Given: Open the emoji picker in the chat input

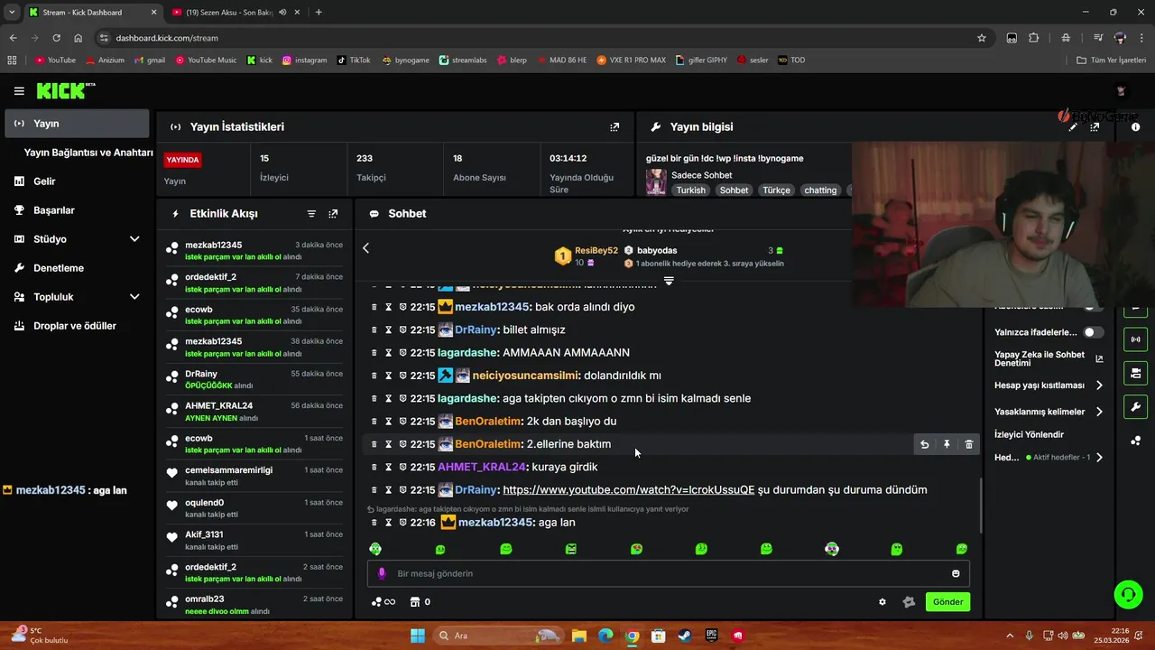Looking at the screenshot, I should [956, 573].
